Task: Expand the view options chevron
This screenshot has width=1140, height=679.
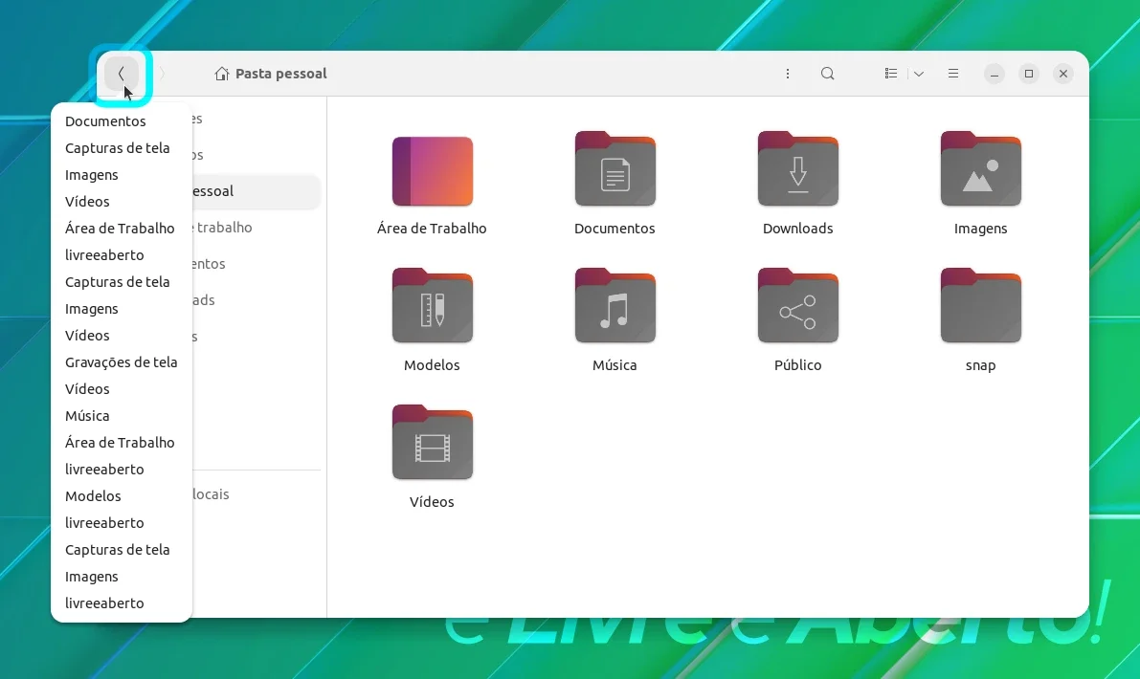Action: [x=919, y=74]
